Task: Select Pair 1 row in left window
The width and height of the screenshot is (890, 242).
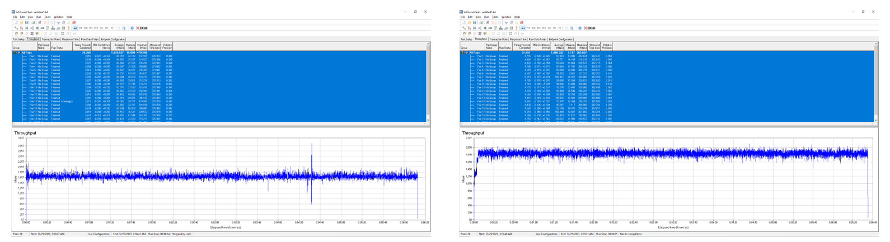Action: (218, 56)
